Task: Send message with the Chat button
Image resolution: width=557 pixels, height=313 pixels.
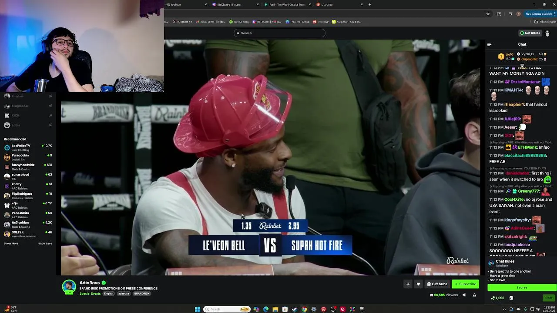Action: pyautogui.click(x=548, y=298)
